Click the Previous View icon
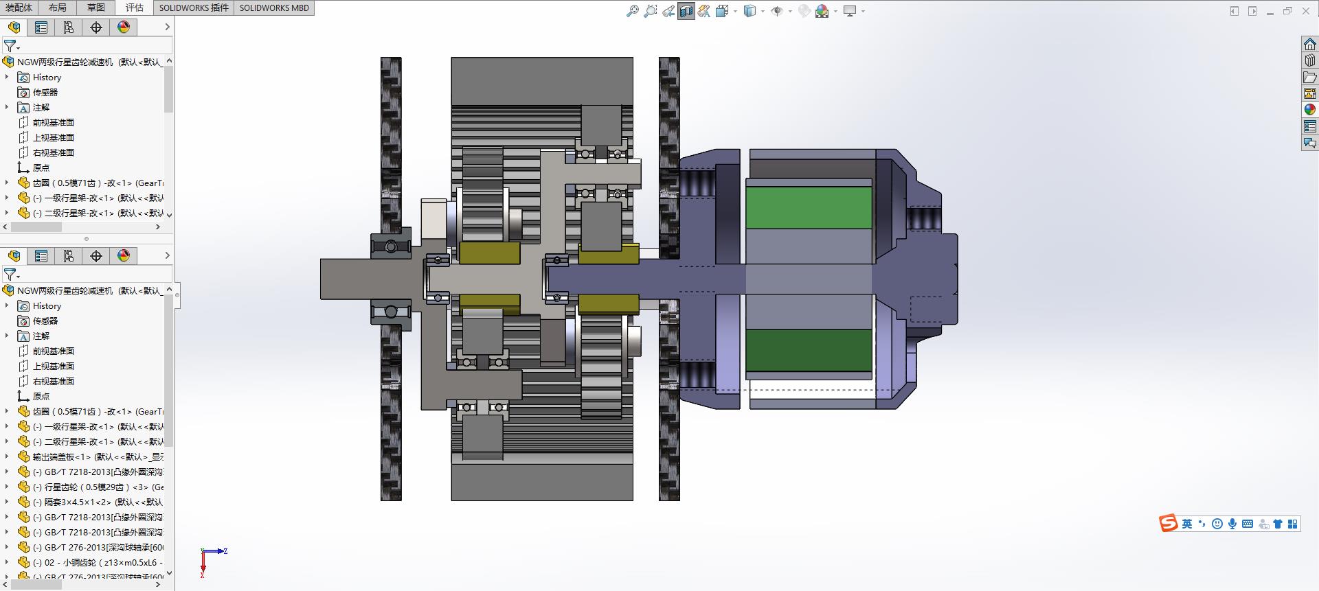 [668, 11]
